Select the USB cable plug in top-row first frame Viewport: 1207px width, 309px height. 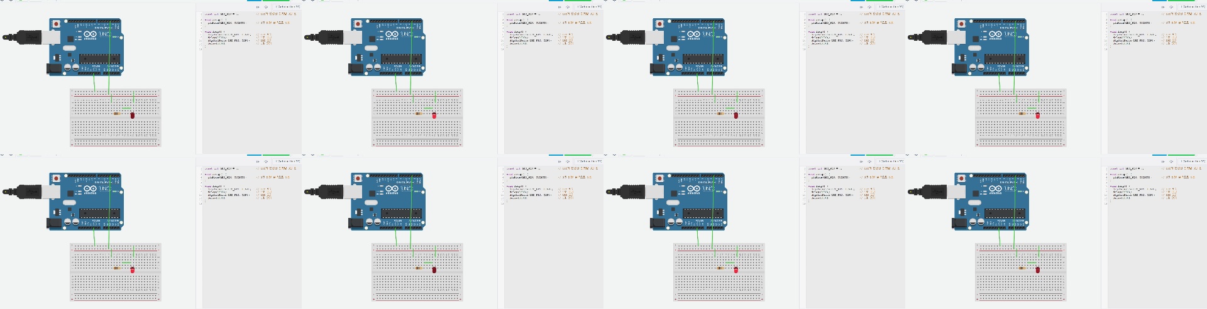coord(30,37)
